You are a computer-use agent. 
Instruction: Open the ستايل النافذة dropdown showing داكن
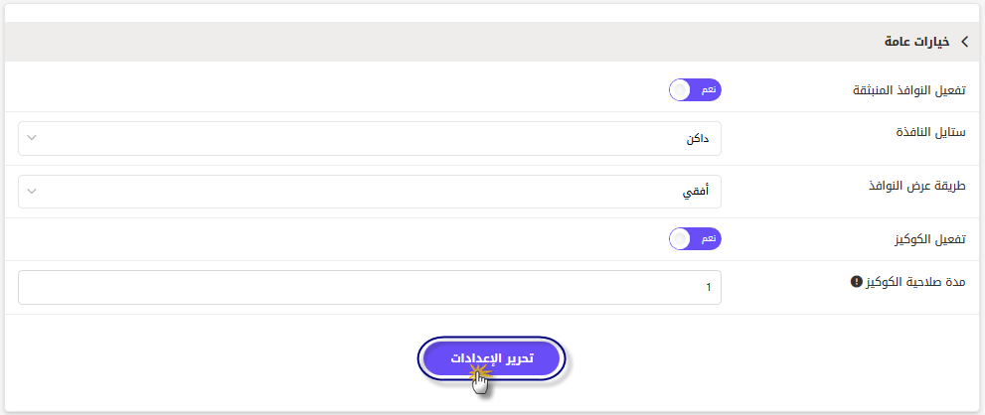[370, 139]
